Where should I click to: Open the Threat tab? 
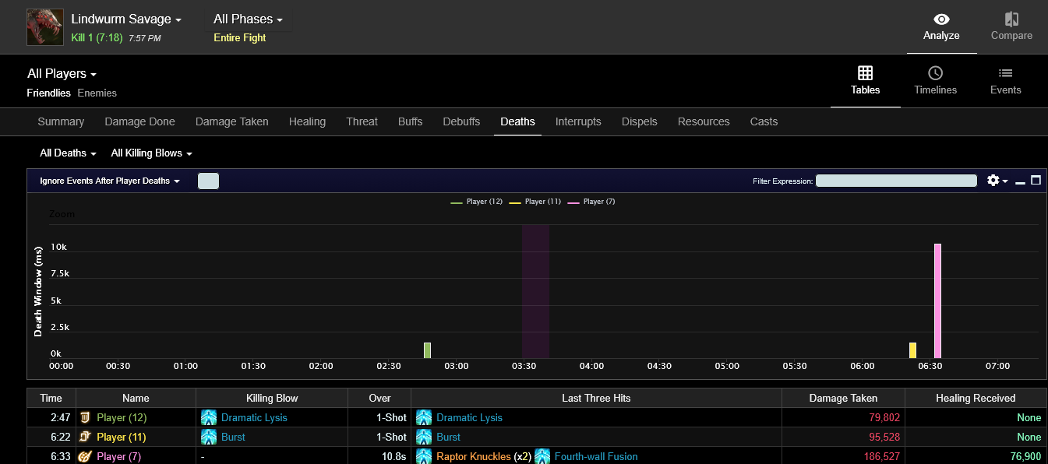(362, 121)
